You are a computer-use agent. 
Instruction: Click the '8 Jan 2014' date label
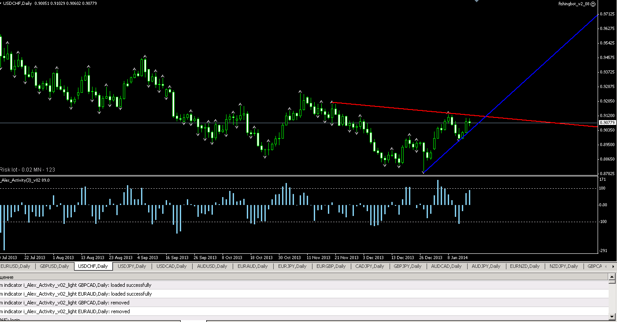click(x=457, y=257)
